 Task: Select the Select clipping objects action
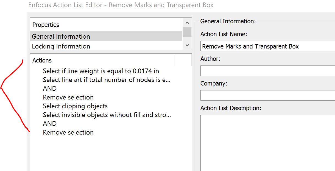pos(75,106)
